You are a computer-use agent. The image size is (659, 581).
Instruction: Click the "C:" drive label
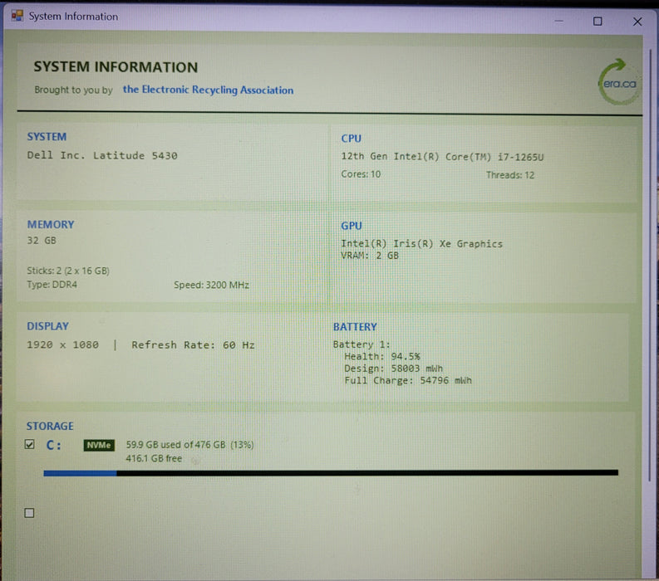54,445
